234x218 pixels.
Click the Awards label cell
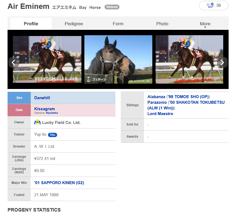point(132,137)
